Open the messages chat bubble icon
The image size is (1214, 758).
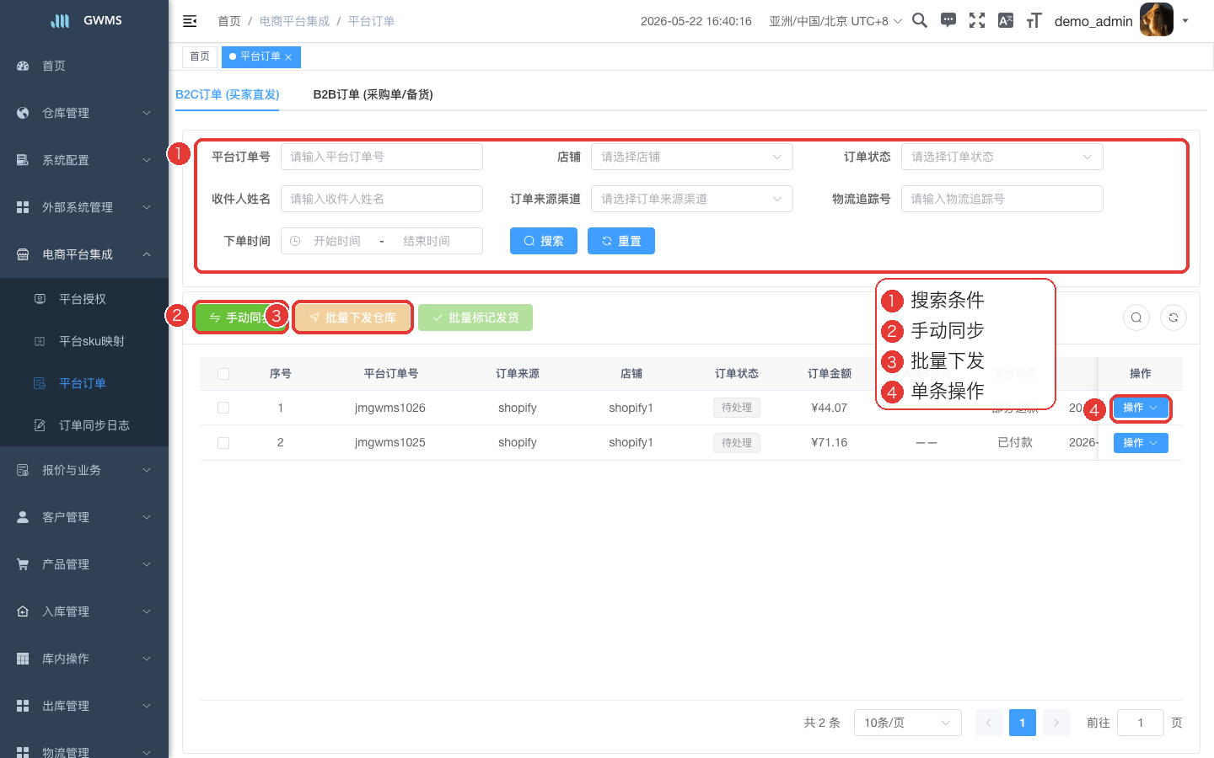pyautogui.click(x=948, y=20)
